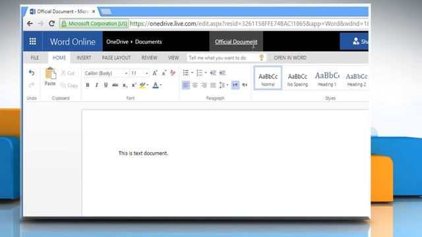Align text left
Screen dimensions: 422x237
[x=186, y=85]
